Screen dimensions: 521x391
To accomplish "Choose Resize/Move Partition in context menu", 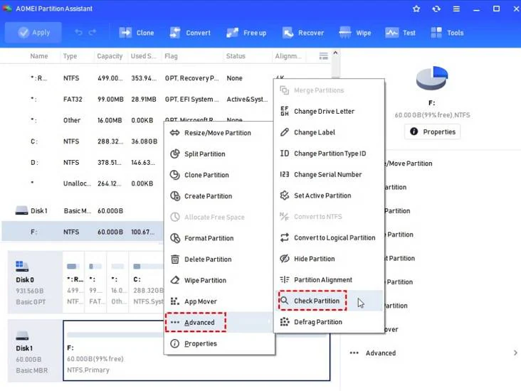I will pyautogui.click(x=219, y=133).
